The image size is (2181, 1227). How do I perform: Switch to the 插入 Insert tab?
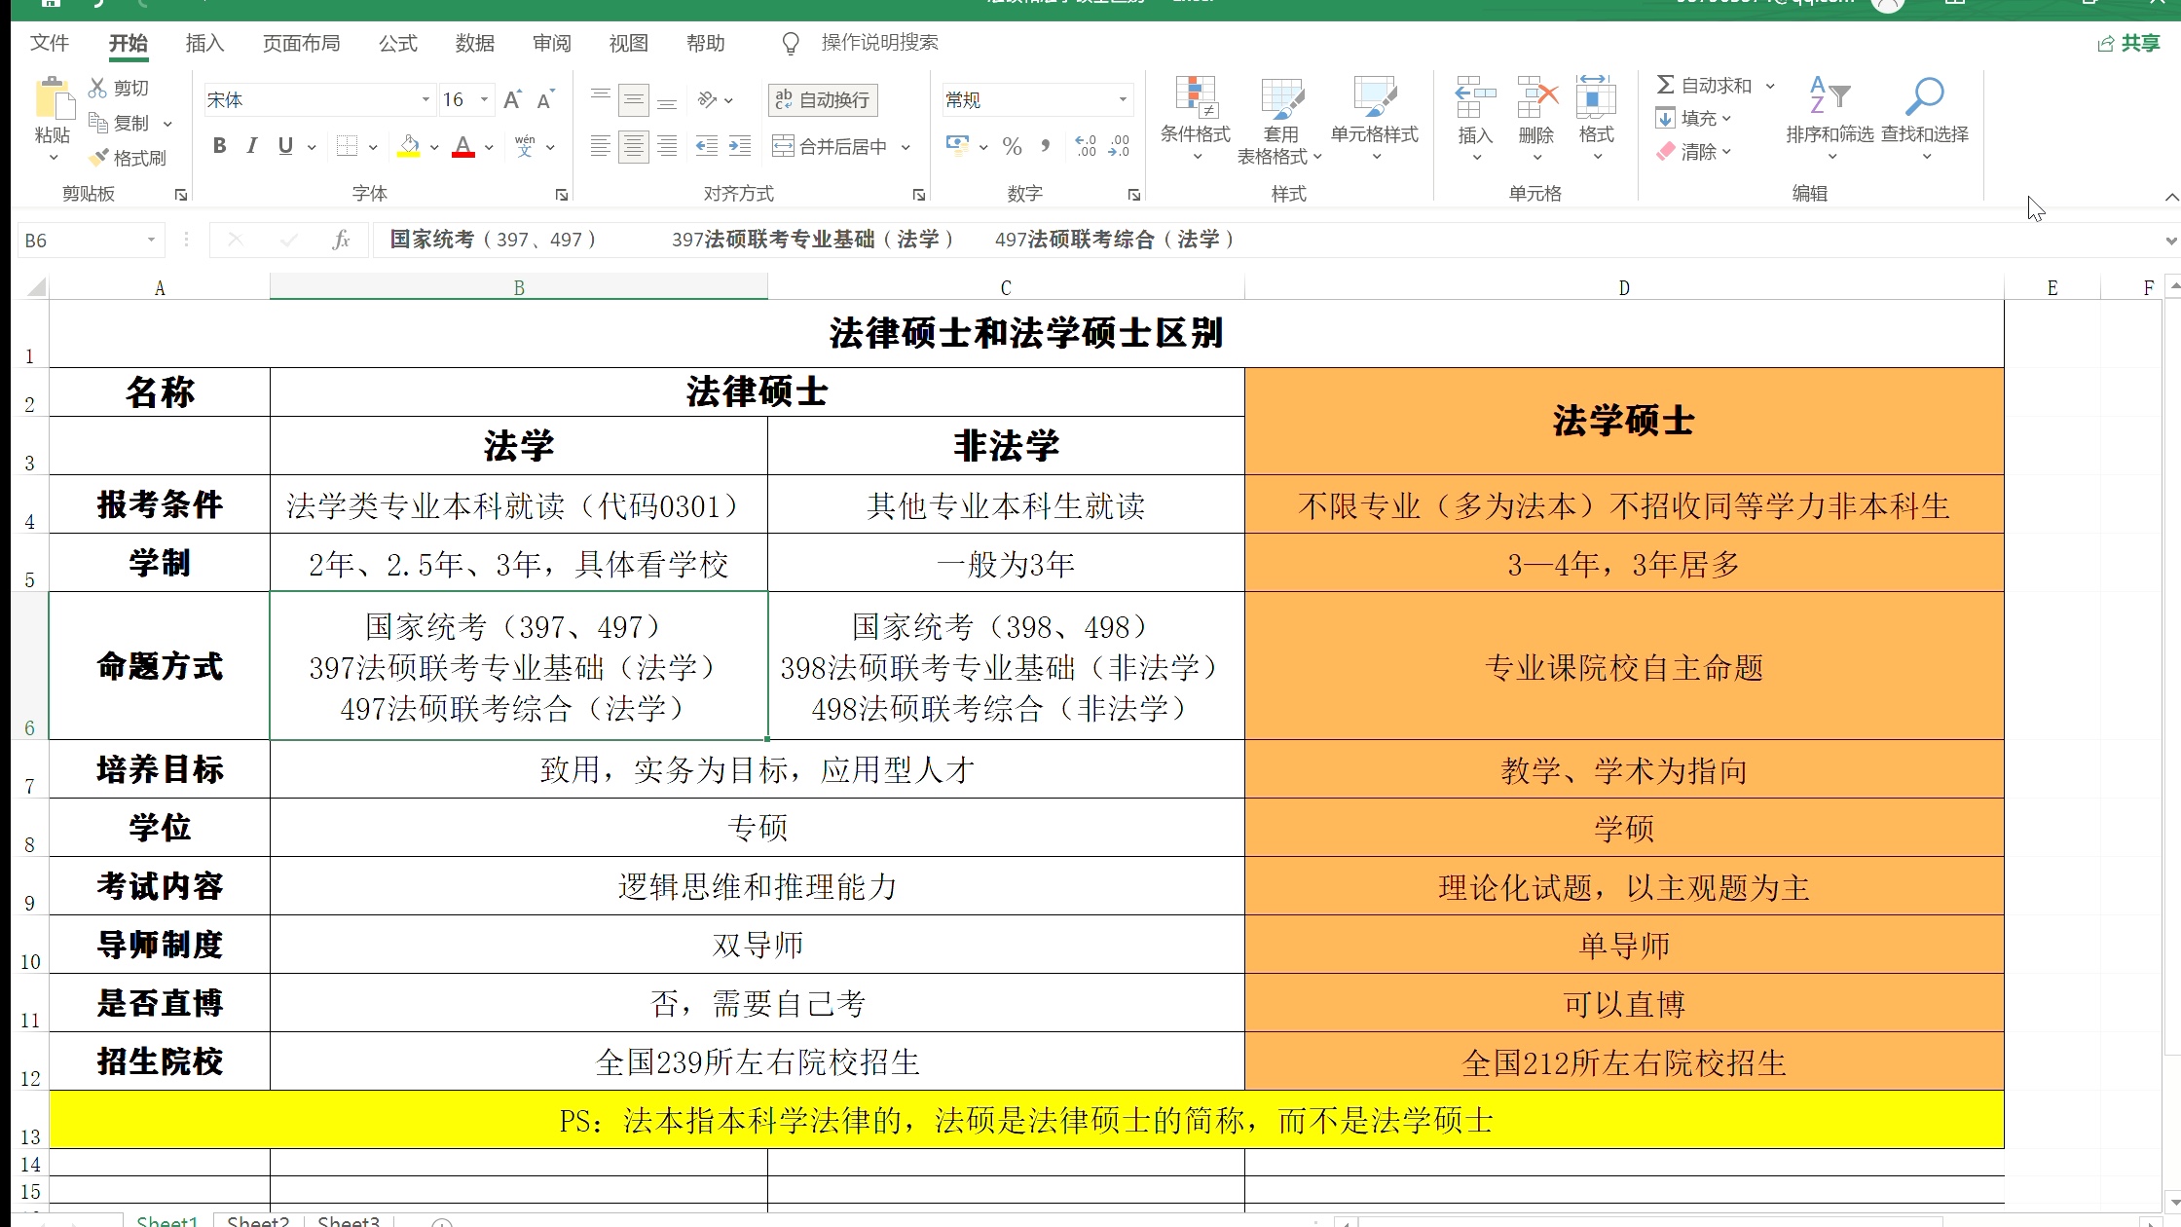tap(204, 43)
